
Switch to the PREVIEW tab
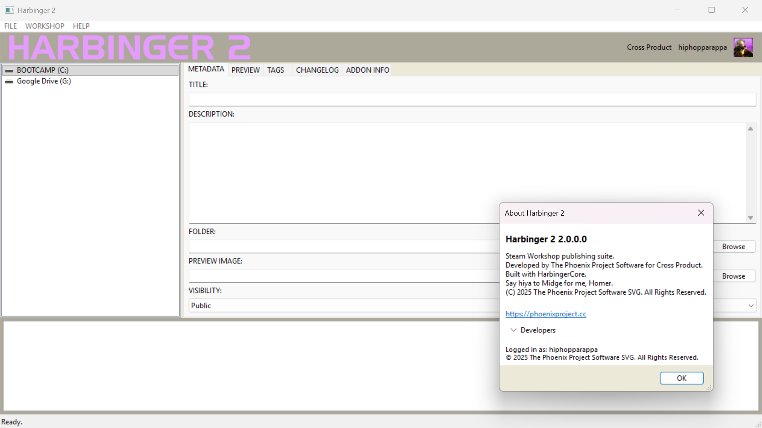coord(245,70)
